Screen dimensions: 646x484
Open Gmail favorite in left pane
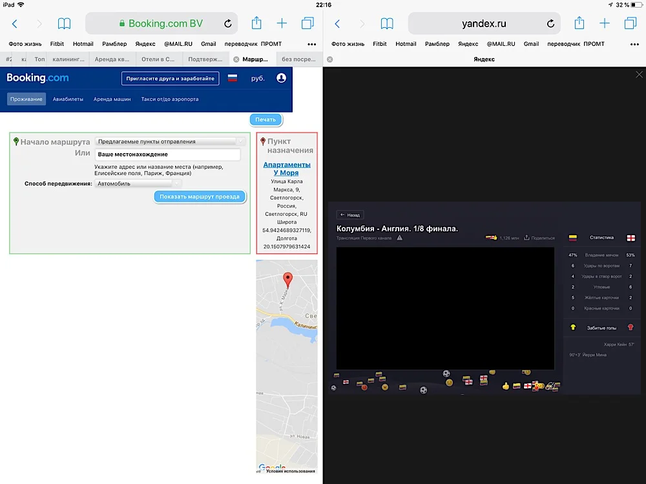point(209,44)
